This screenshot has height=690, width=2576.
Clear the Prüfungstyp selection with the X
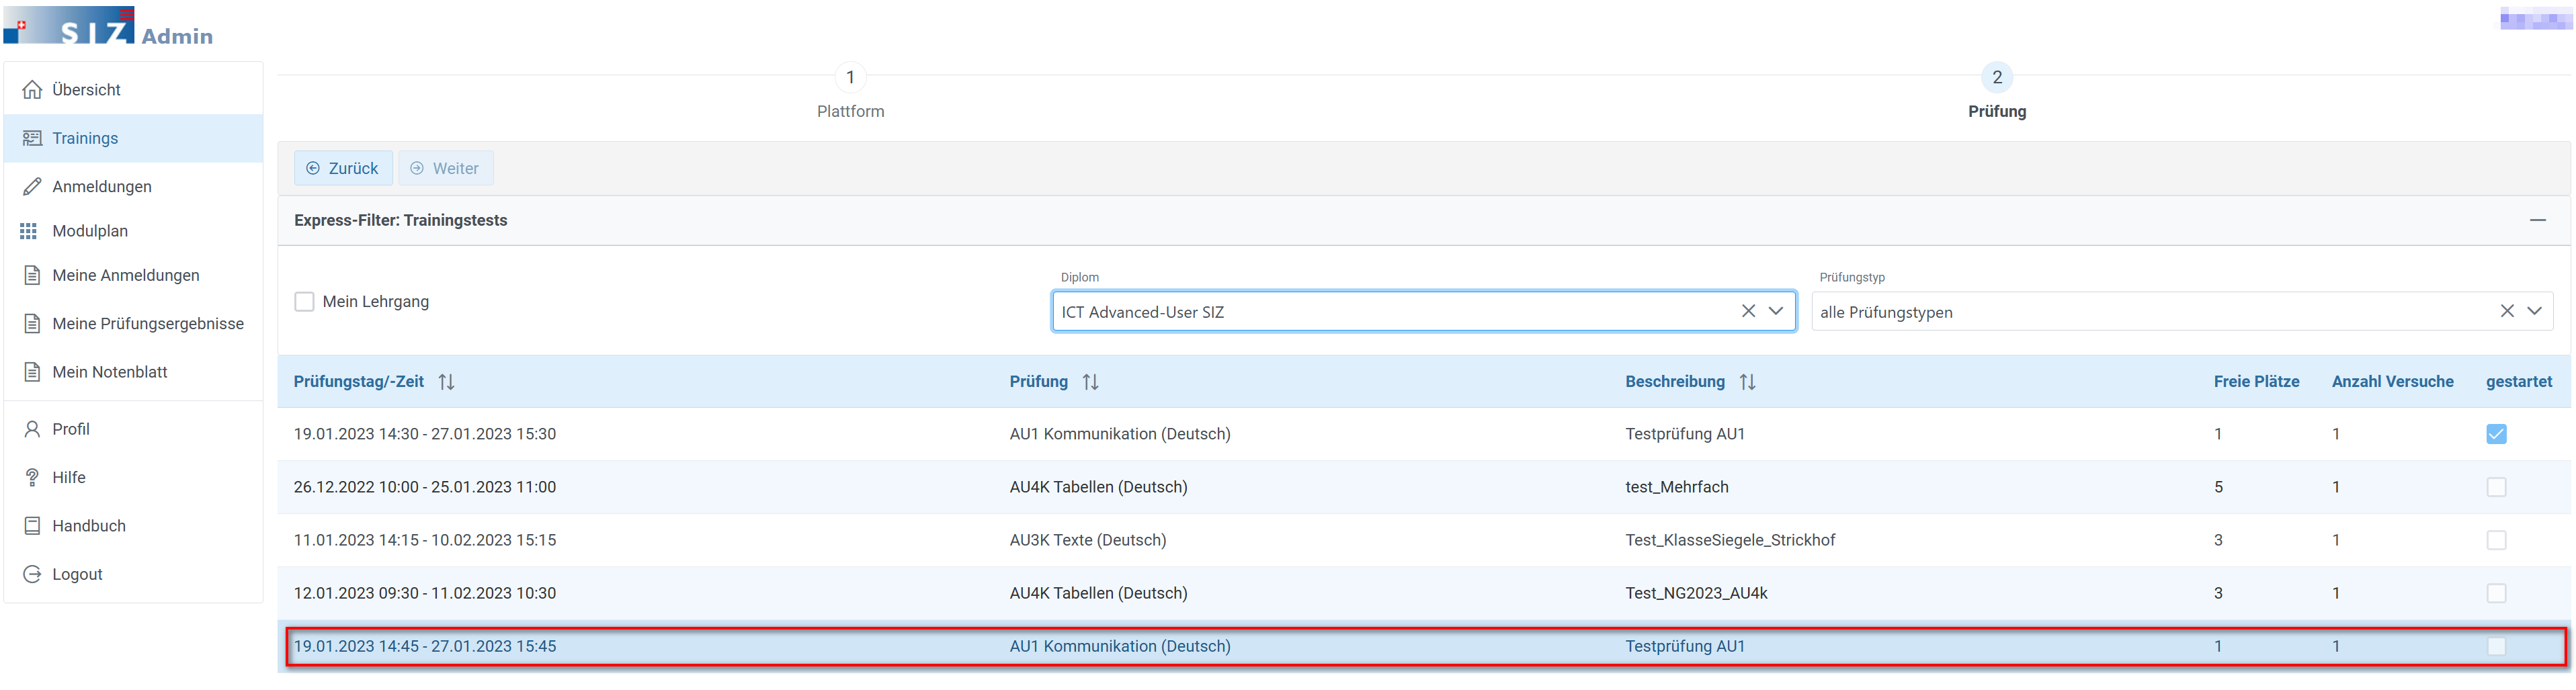click(2508, 311)
